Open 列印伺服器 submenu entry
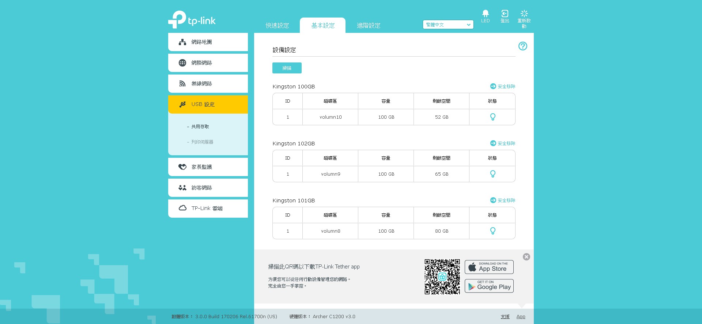Image resolution: width=702 pixels, height=324 pixels. point(202,142)
